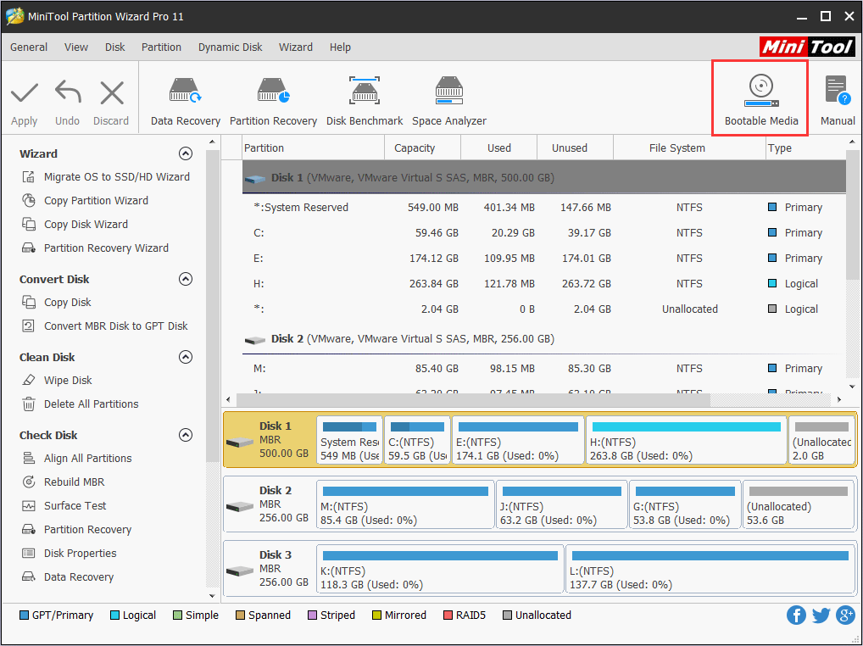
Task: Select the M: partition row
Action: coord(543,368)
